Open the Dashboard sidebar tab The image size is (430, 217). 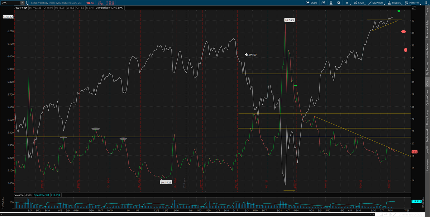pyautogui.click(x=427, y=136)
